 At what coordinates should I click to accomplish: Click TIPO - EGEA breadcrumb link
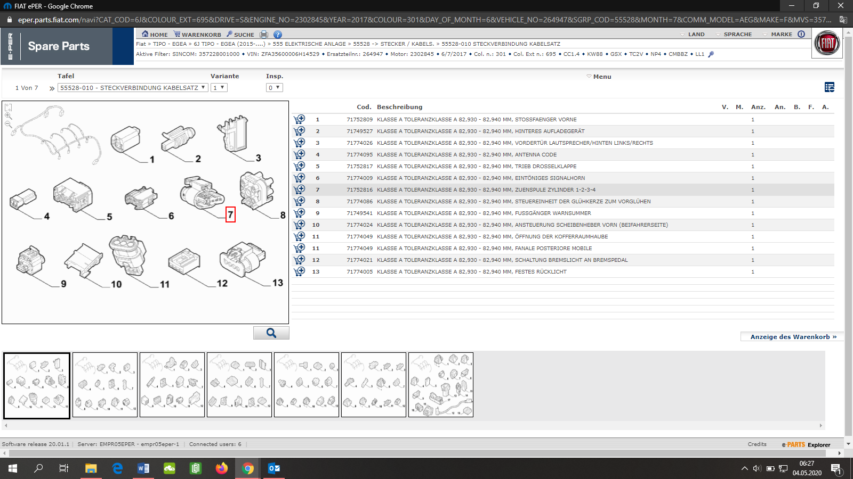coord(170,44)
